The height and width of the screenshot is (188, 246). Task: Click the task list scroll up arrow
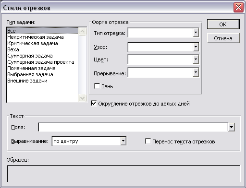[82, 31]
